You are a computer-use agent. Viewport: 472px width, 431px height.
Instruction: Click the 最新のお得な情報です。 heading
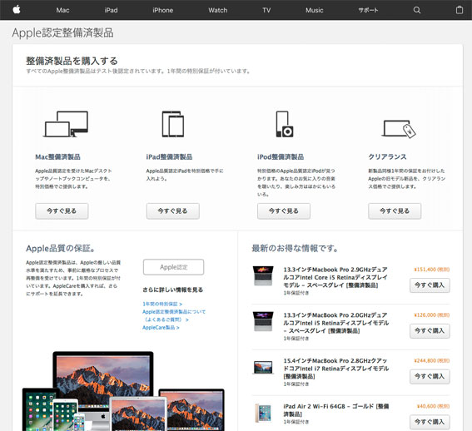tap(295, 248)
